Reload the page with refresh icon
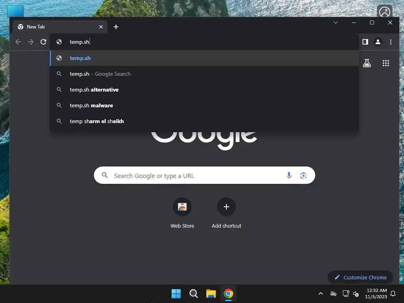Viewport: 404px width, 303px height. coord(43,42)
